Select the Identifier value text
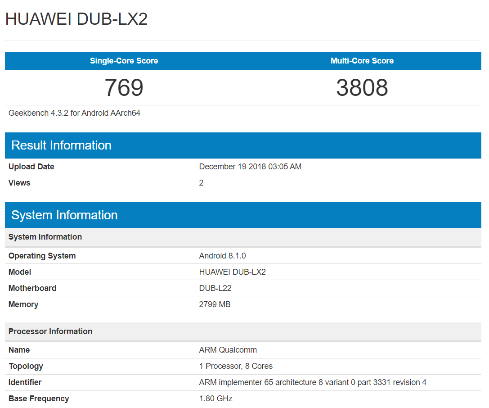 [312, 382]
